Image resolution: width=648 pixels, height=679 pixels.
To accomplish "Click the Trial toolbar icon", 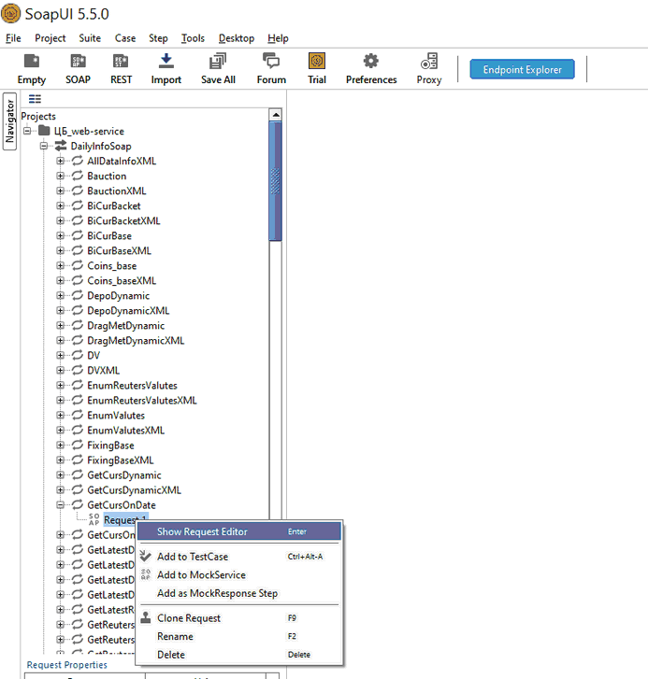I will click(x=317, y=61).
